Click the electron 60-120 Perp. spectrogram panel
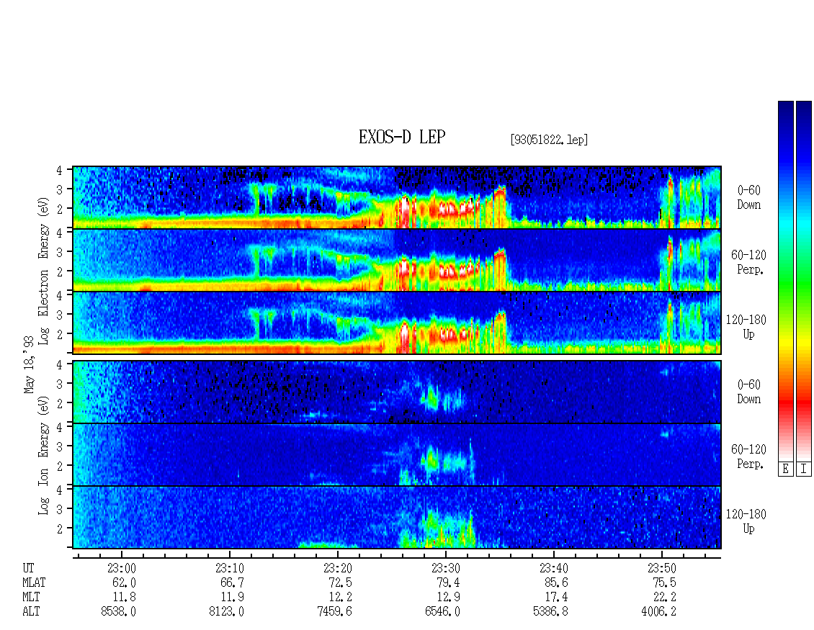Image resolution: width=814 pixels, height=630 pixels. 397,260
